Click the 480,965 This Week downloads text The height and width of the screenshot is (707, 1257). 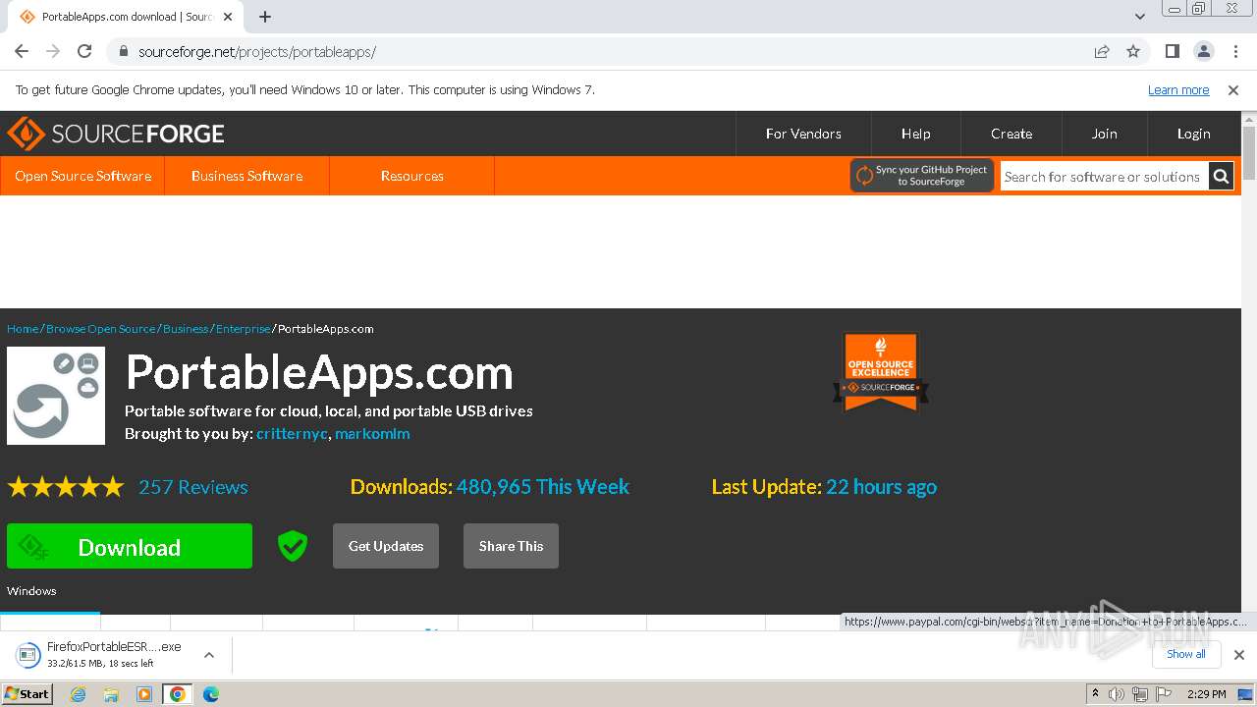[x=543, y=487]
